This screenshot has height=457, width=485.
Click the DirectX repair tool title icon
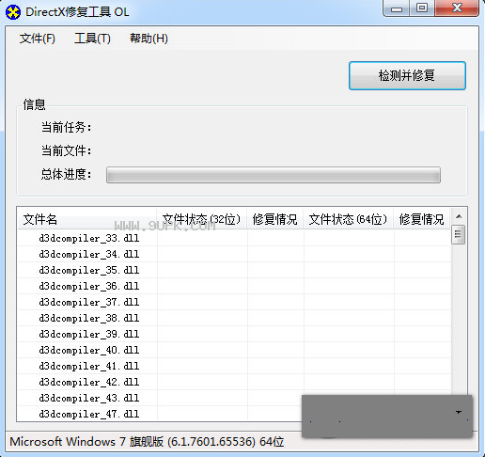pos(13,12)
